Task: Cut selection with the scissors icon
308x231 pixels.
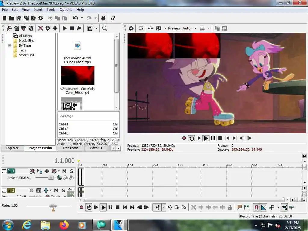Action: click(x=50, y=18)
